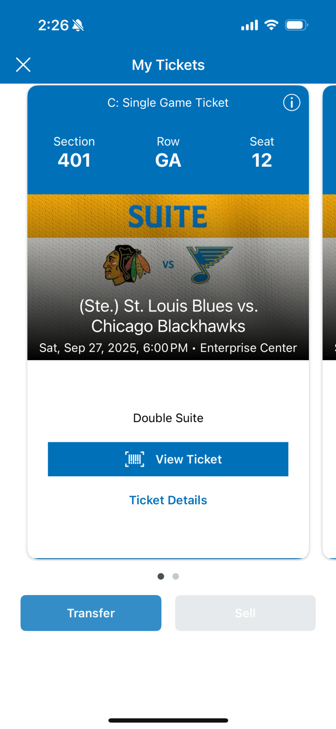Close the My Tickets screen
This screenshot has height=729, width=336.
click(x=23, y=65)
